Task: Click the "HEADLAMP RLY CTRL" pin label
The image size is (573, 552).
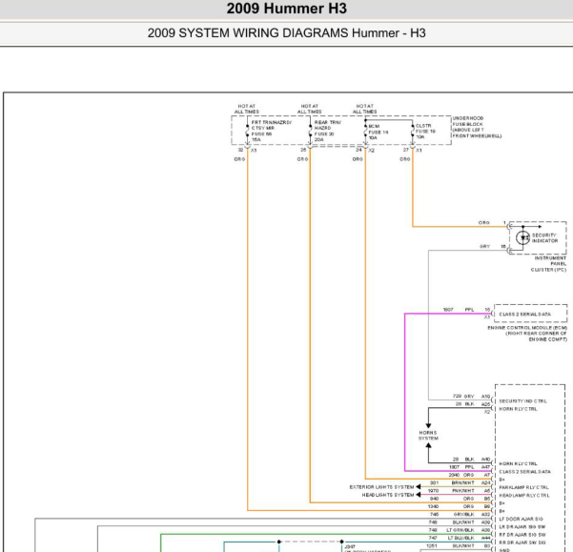Action: click(524, 496)
